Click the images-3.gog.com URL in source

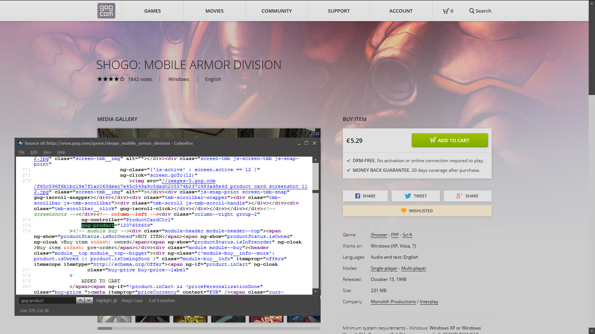[189, 181]
